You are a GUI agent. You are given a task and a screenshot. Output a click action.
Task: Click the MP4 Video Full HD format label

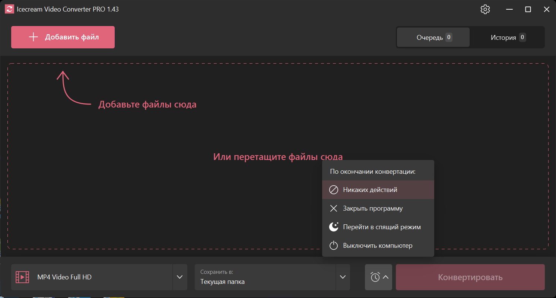[64, 277]
